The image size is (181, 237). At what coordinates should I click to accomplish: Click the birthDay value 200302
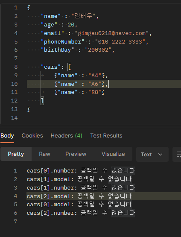[98, 50]
